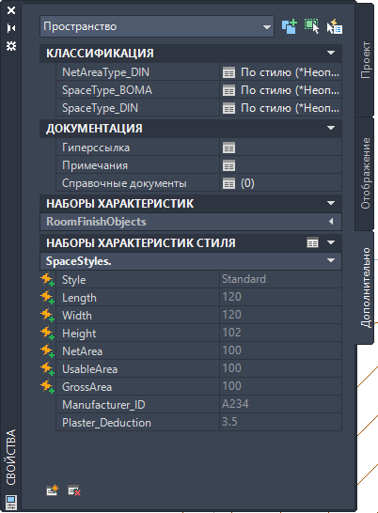Screen dimensions: 378x513
Task: Open palette settings gear icon
Action: (x=11, y=46)
